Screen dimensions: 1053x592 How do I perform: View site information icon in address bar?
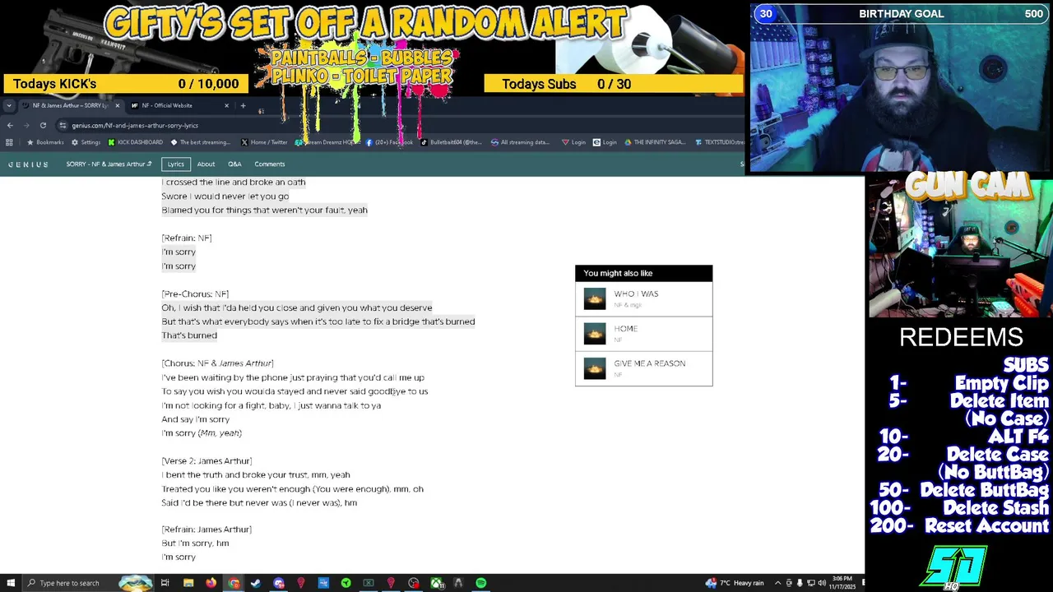[x=63, y=125]
